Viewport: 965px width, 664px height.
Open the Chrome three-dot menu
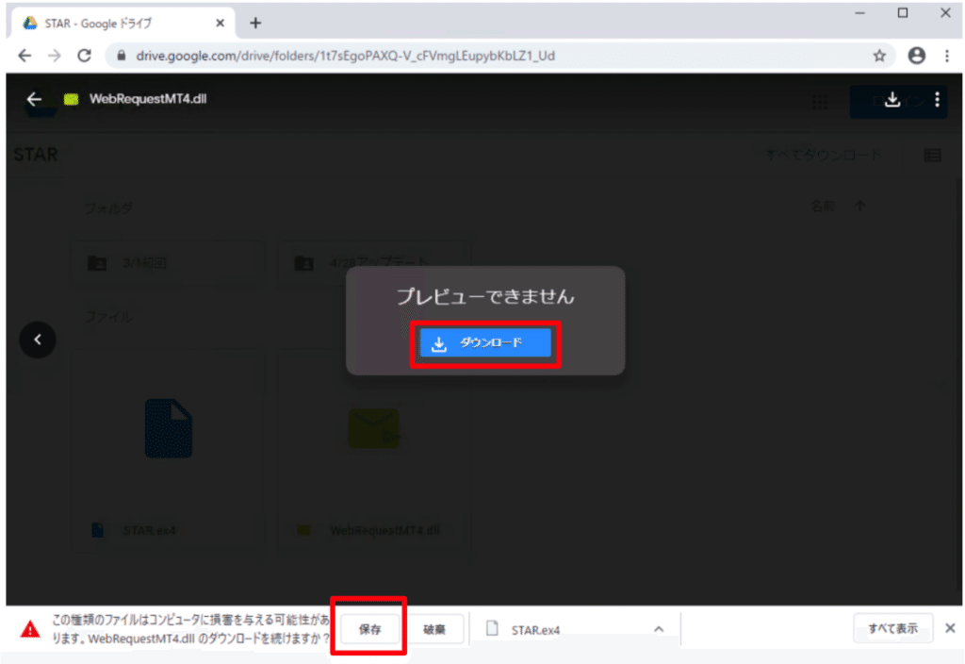click(x=946, y=56)
